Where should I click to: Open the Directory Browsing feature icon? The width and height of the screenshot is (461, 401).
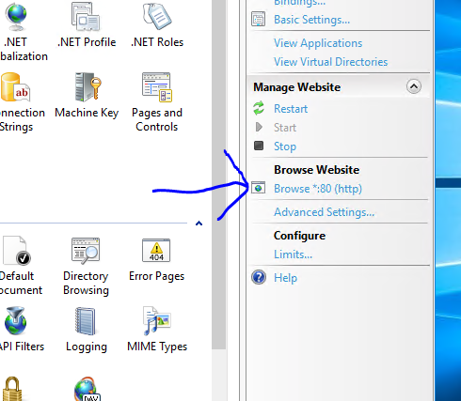tap(86, 250)
